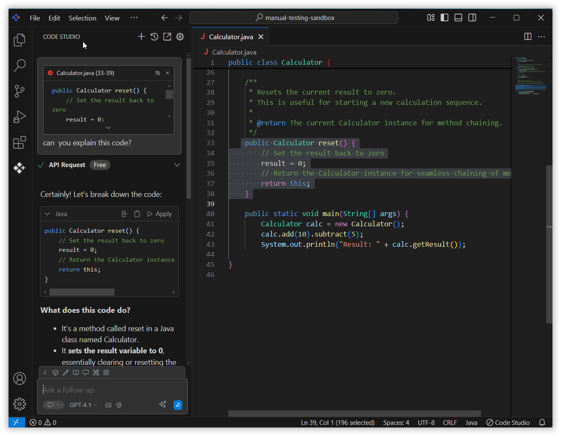Toggle the primary side bar
Image resolution: width=561 pixels, height=436 pixels.
coord(445,17)
